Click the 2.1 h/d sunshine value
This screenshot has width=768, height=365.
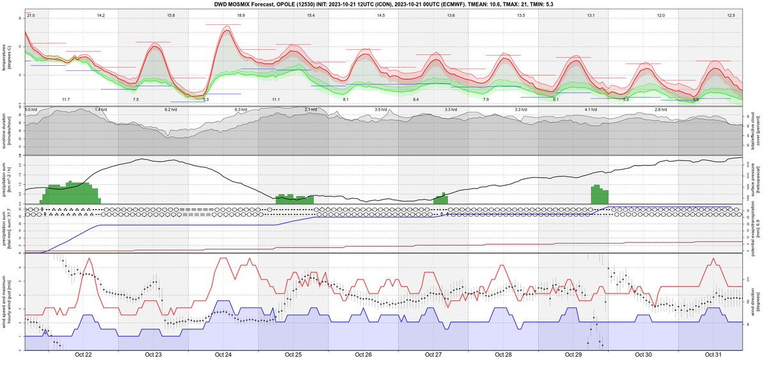[x=311, y=110]
